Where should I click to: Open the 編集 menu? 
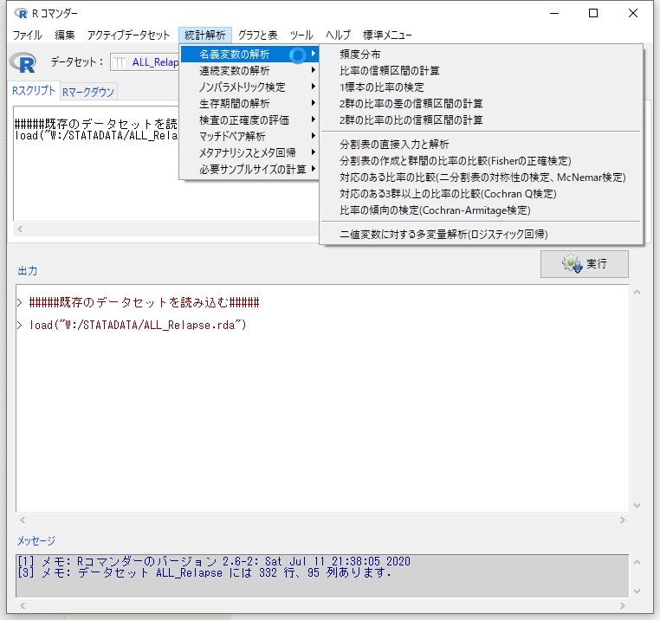65,35
